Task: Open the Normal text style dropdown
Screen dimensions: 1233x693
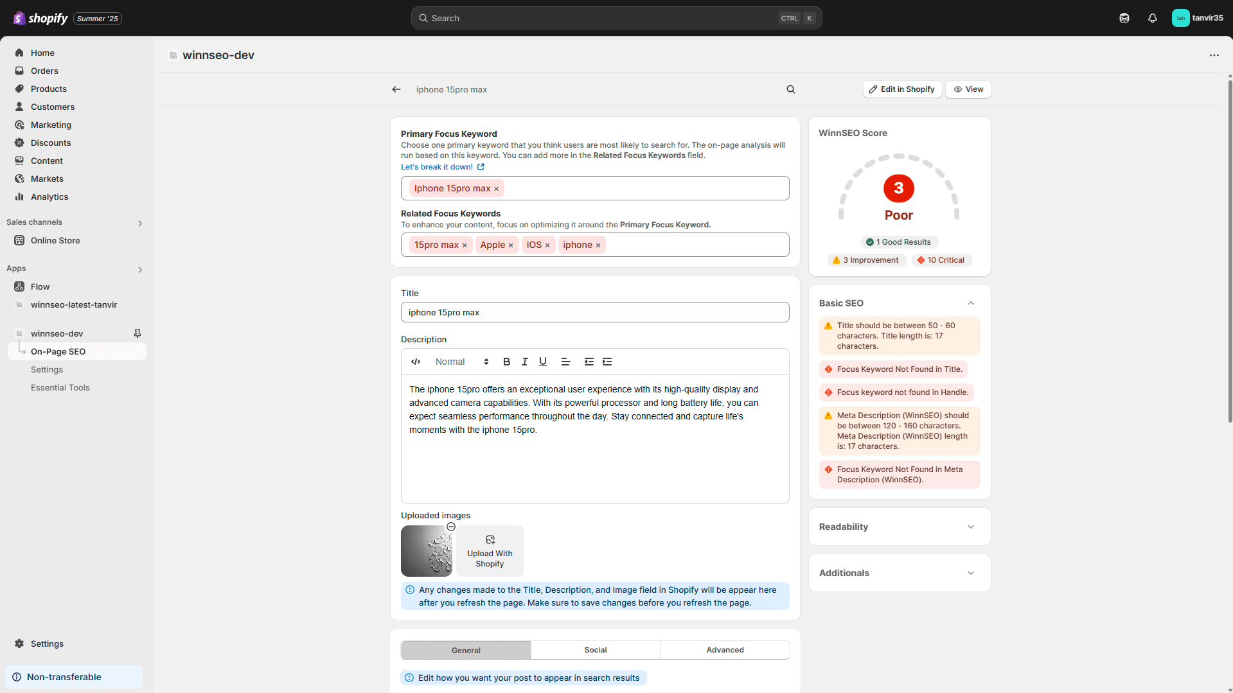Action: (461, 362)
